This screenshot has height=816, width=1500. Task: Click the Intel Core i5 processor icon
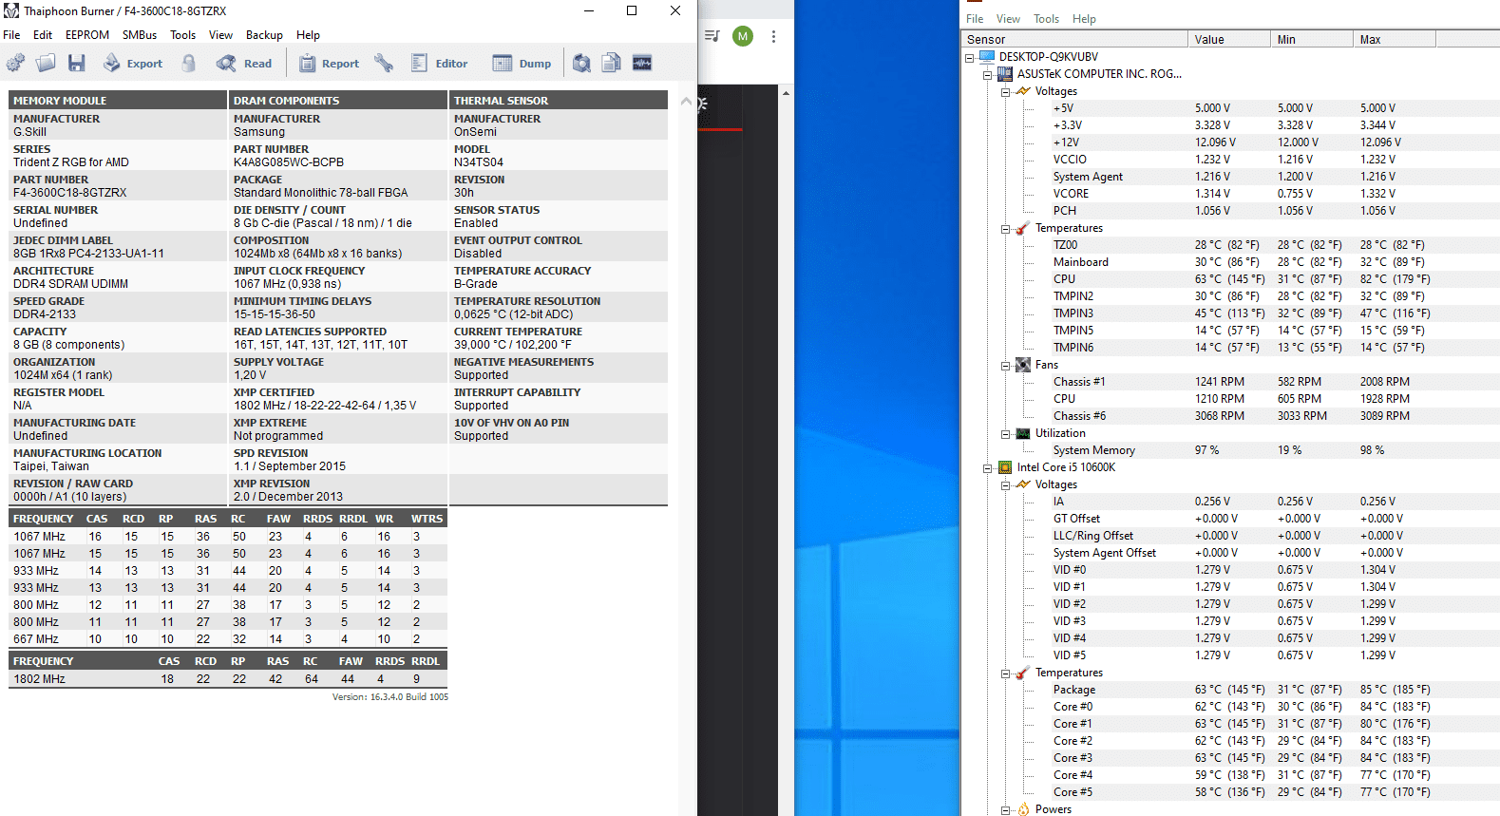pyautogui.click(x=1005, y=467)
